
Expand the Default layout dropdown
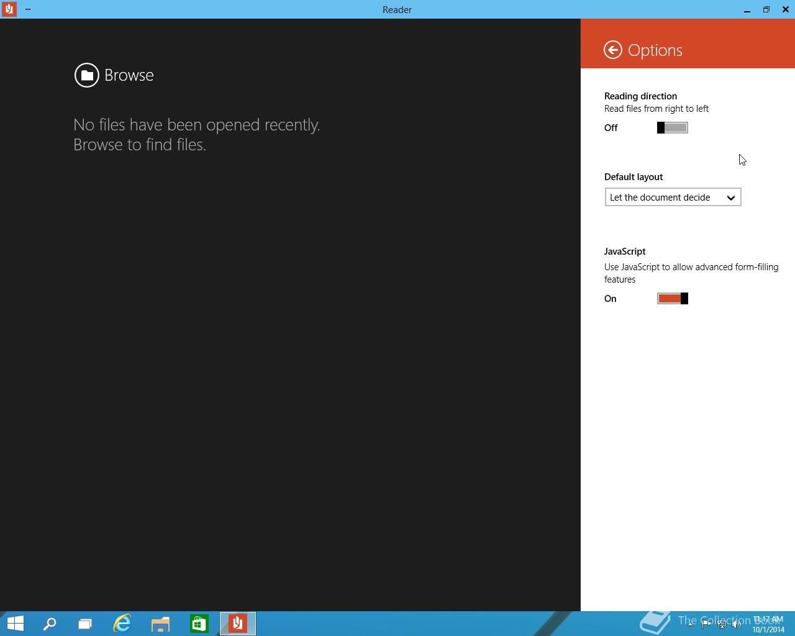coord(673,198)
